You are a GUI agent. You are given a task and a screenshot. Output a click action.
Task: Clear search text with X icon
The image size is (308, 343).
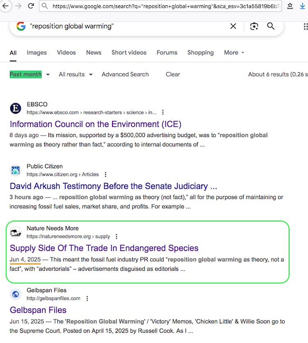[233, 26]
